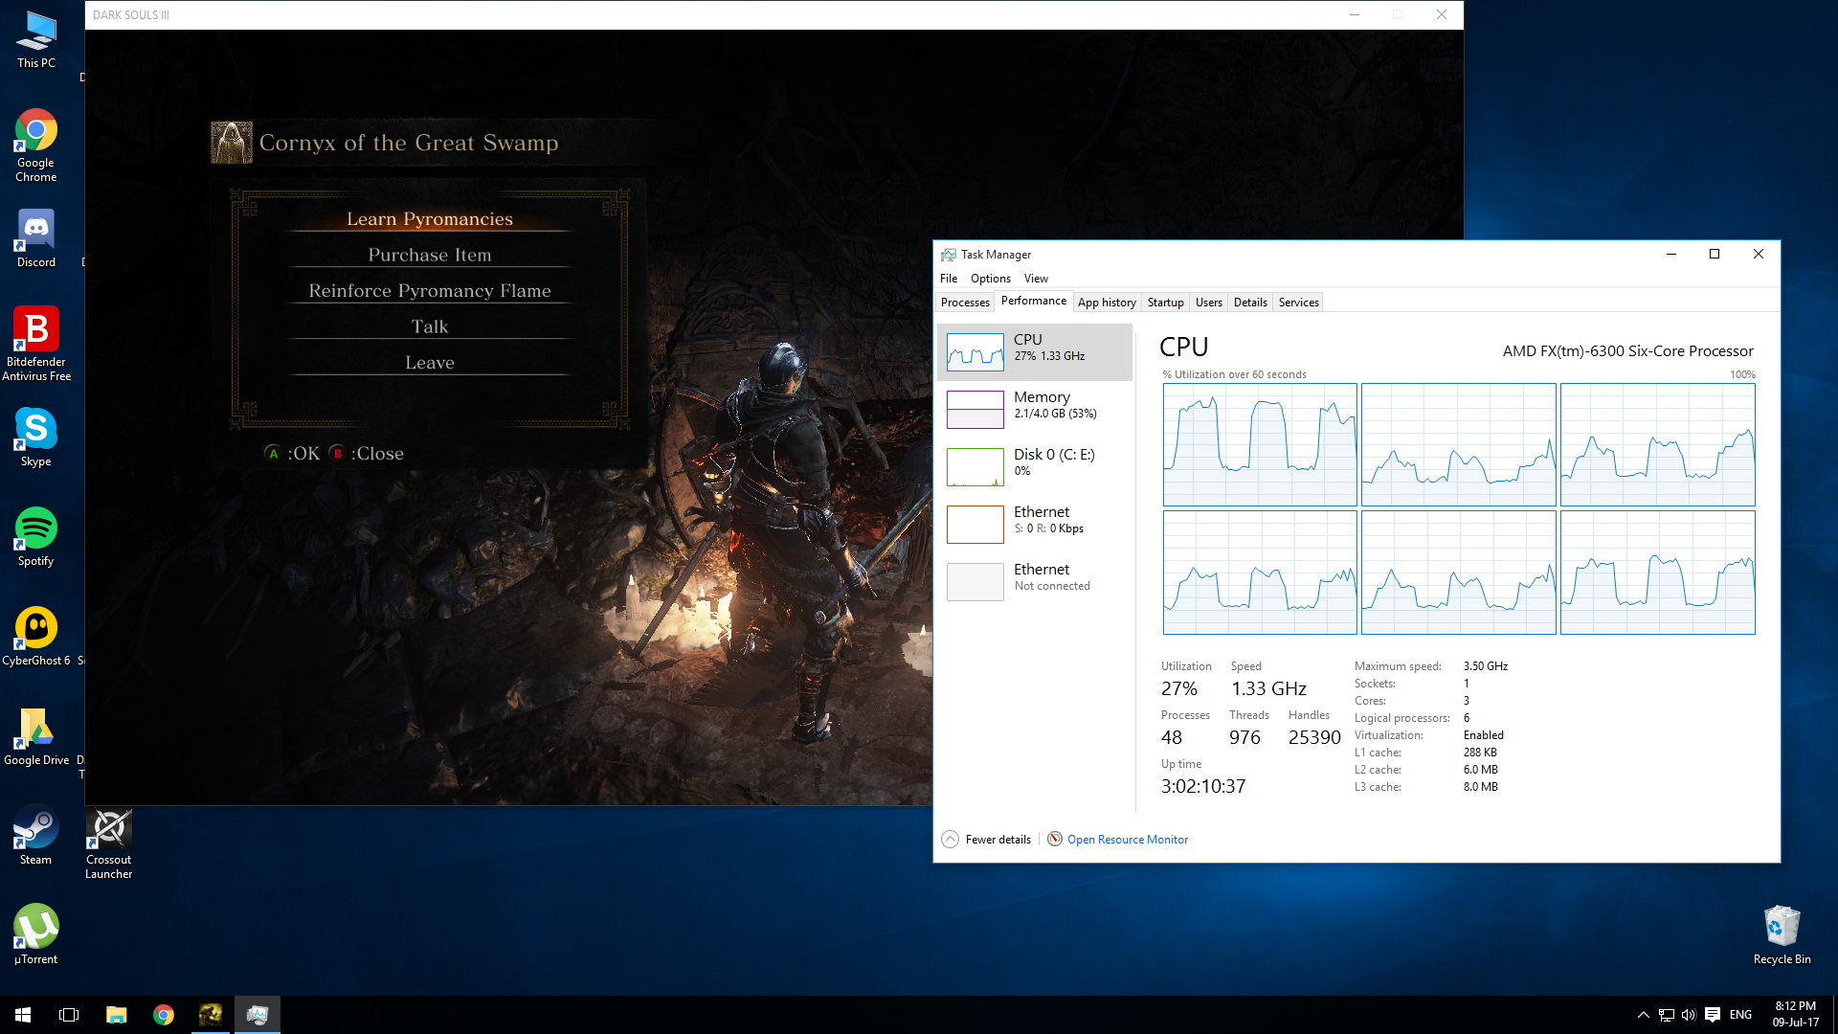Open Bitdefender Antivirus Free shortcut
This screenshot has height=1034, width=1838.
point(36,344)
